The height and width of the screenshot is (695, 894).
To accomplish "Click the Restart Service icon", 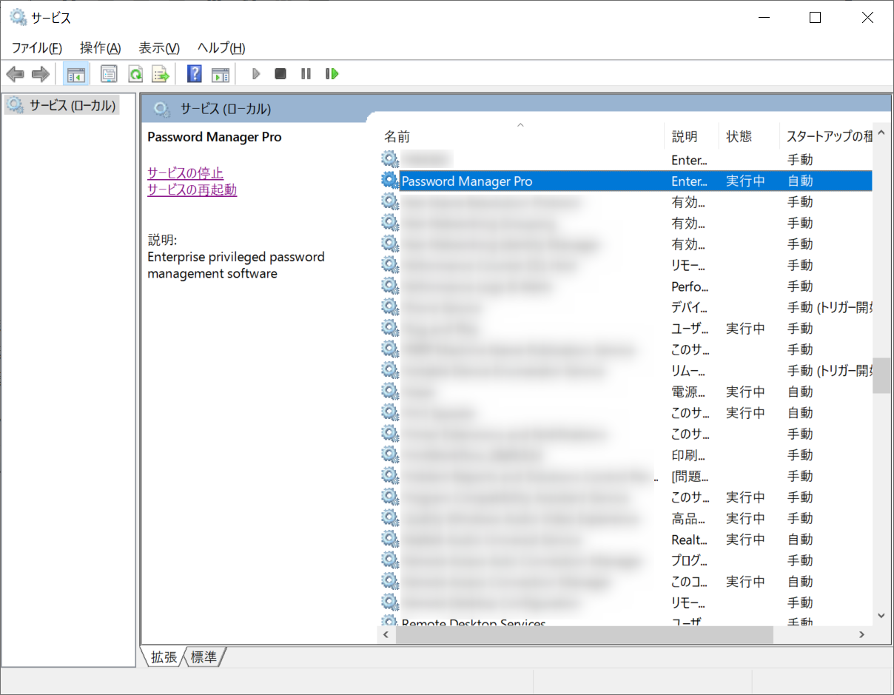I will [332, 74].
